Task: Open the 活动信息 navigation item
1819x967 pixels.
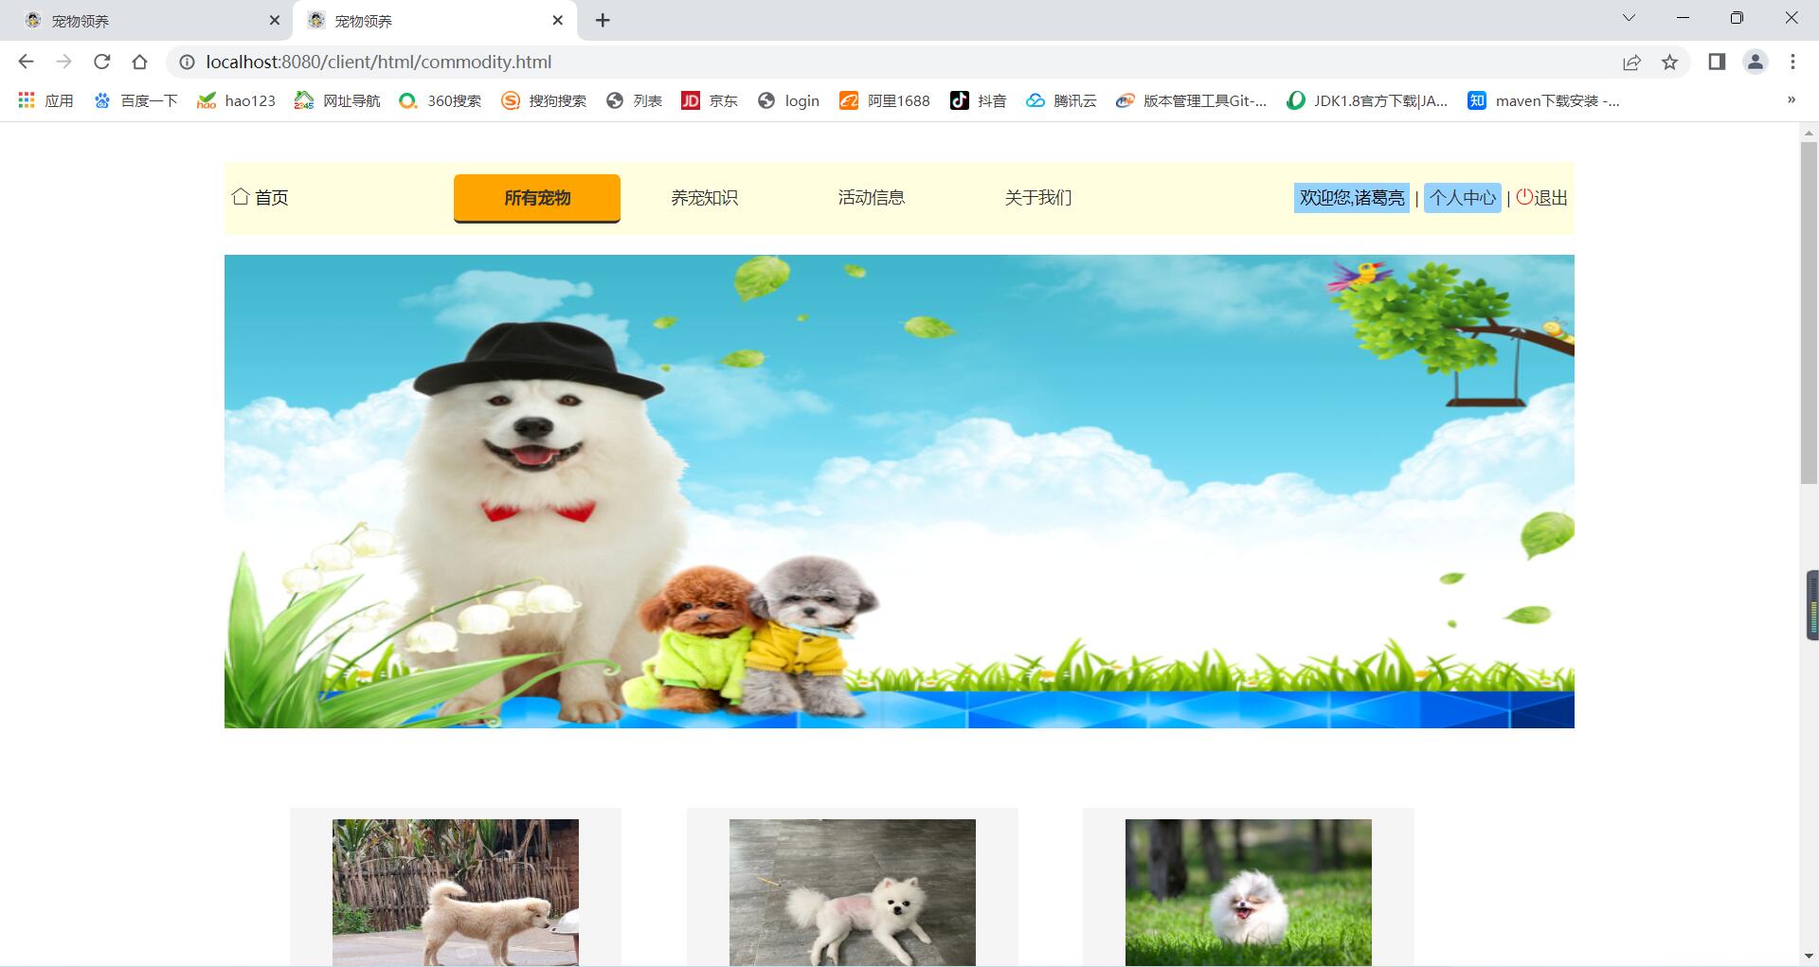Action: point(871,198)
